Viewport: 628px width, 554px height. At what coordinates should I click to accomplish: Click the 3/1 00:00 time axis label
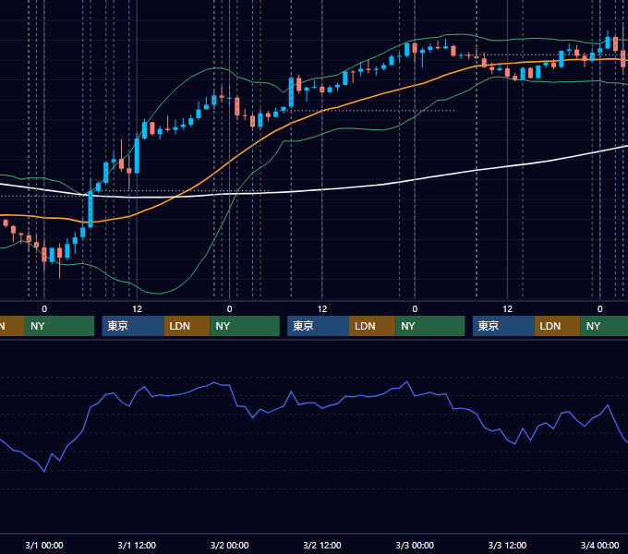click(x=44, y=545)
